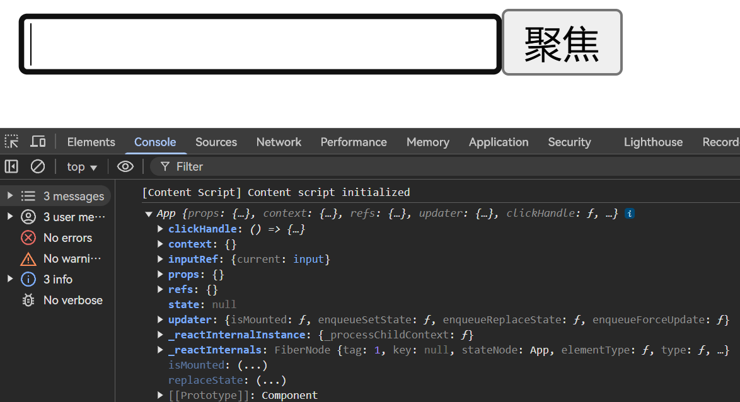The image size is (740, 402).
Task: Open the Security tab
Action: [569, 142]
